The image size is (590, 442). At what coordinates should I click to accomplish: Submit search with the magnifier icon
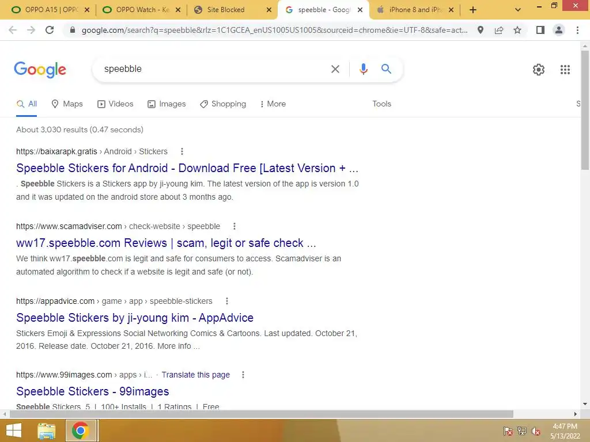pyautogui.click(x=386, y=69)
